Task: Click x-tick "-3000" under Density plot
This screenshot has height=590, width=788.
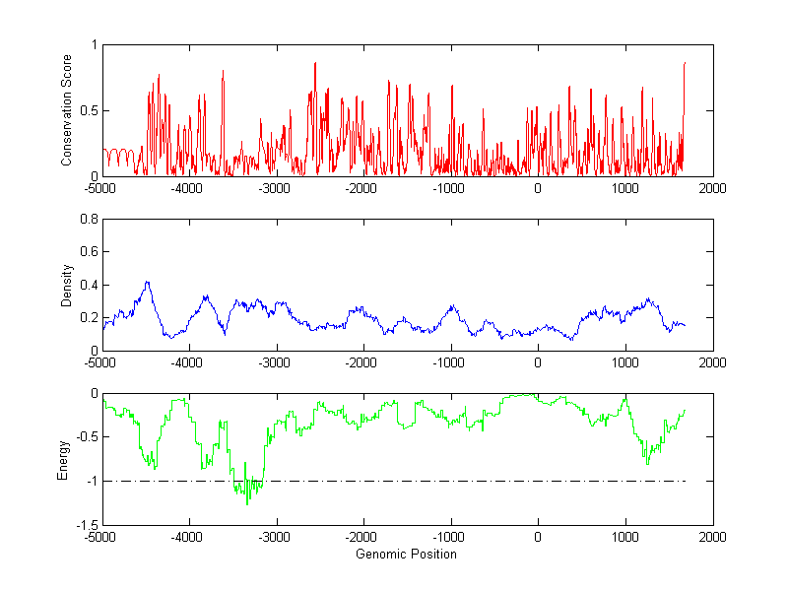Action: [274, 362]
